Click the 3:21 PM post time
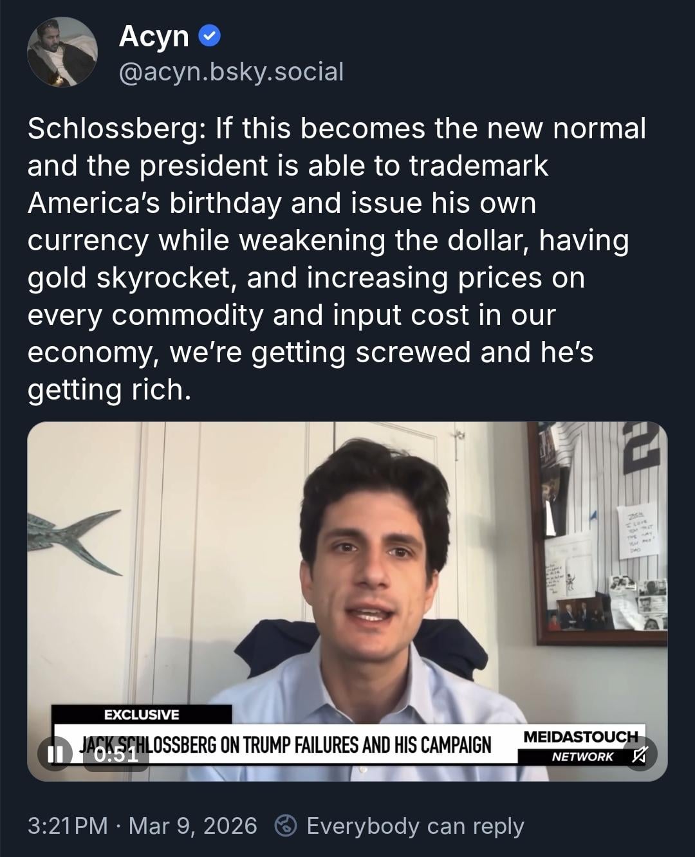The image size is (695, 857). (x=68, y=825)
